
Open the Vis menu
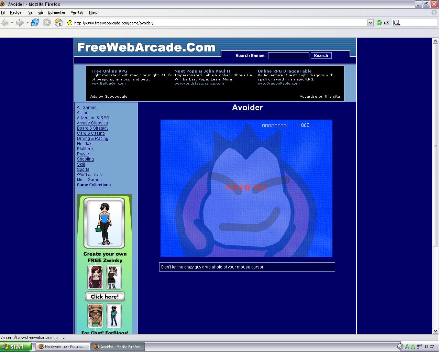[x=31, y=12]
